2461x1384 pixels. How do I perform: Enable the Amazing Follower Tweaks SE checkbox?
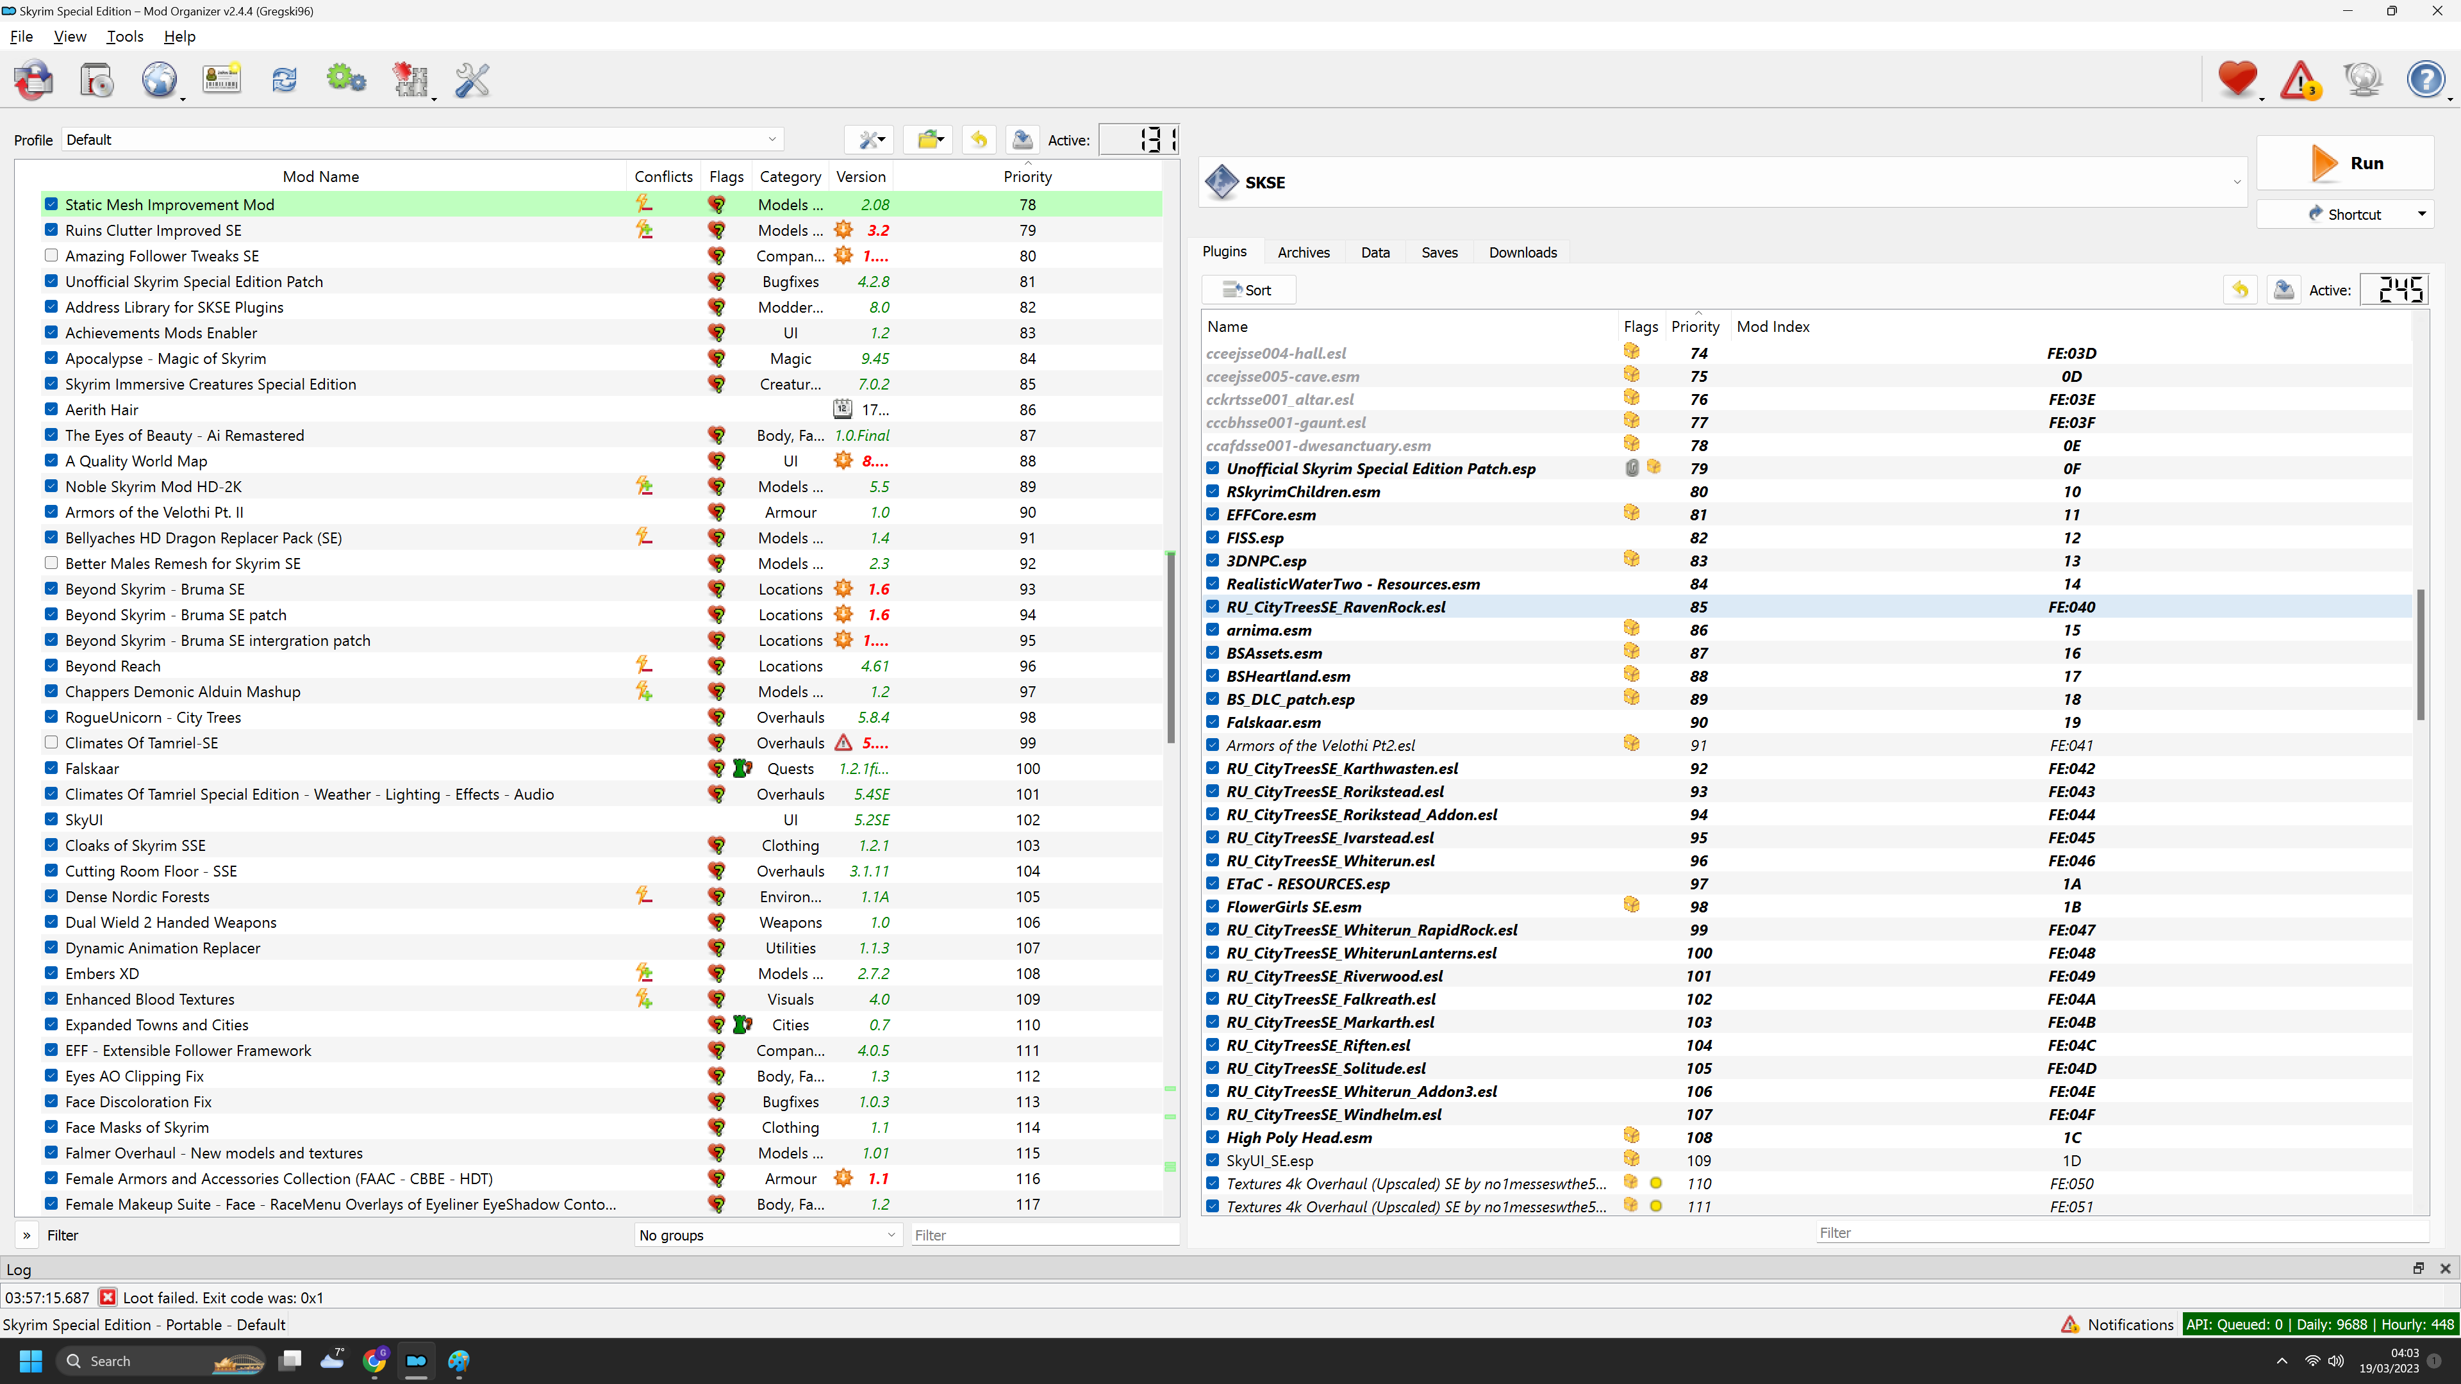point(51,255)
